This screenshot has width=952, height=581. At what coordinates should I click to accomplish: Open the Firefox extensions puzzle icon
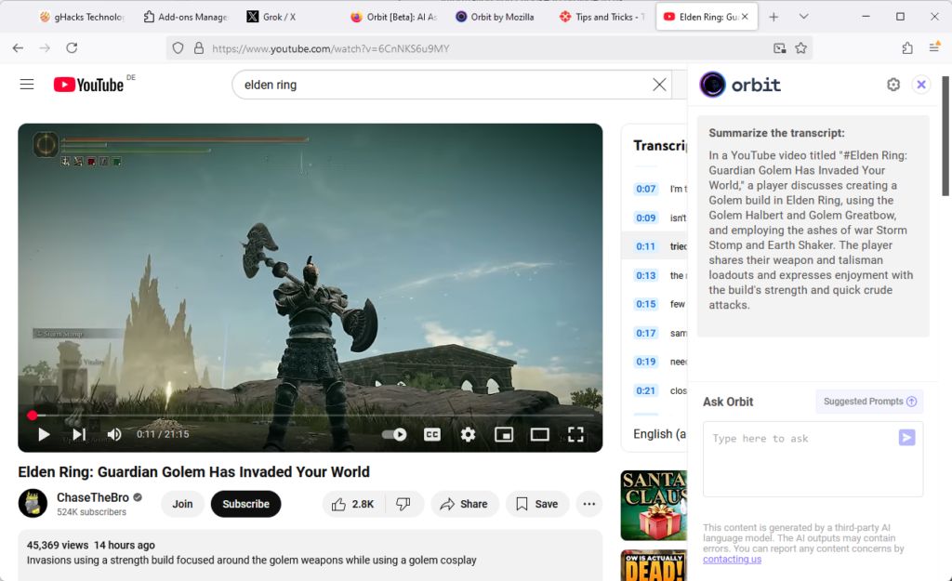(907, 48)
